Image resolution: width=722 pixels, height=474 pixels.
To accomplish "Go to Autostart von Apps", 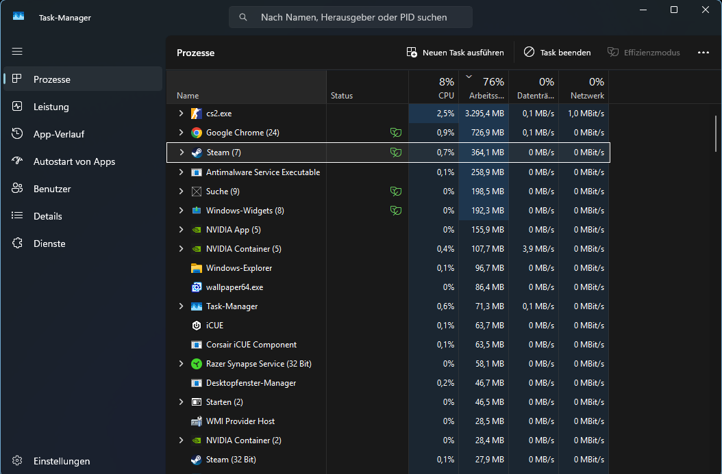I will click(83, 161).
